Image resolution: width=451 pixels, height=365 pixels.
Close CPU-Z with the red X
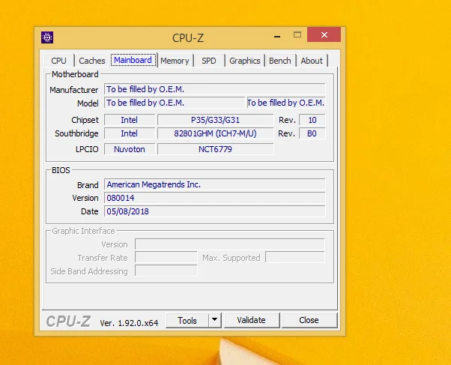click(x=324, y=34)
